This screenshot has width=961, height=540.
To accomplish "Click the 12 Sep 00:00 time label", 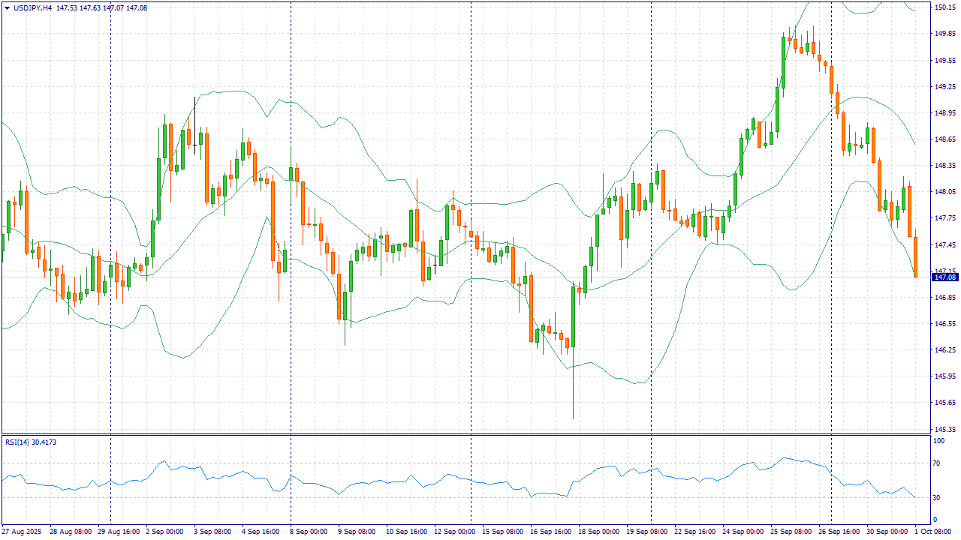I will (x=453, y=532).
